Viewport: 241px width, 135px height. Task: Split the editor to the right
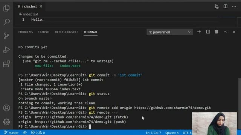click(x=225, y=6)
